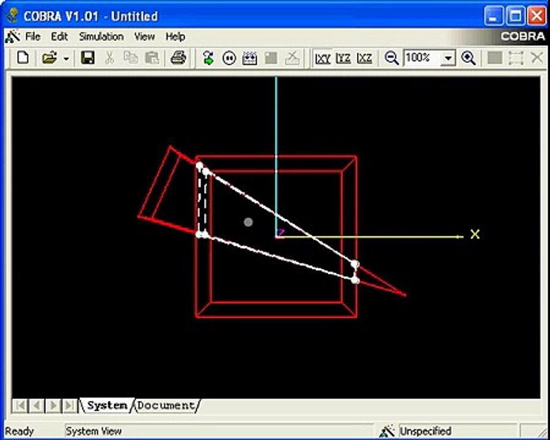550x440 pixels.
Task: Switch to the System tab
Action: click(x=107, y=406)
